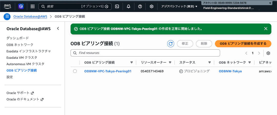Open the purple hexagon service shortcut icon

(x=21, y=6)
